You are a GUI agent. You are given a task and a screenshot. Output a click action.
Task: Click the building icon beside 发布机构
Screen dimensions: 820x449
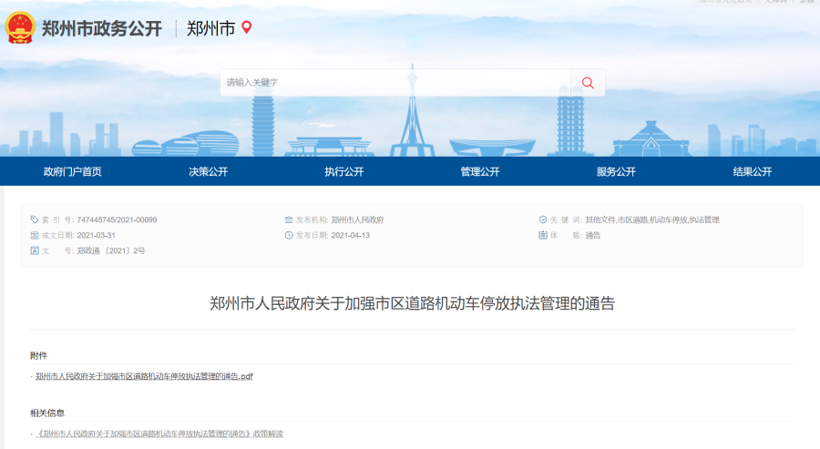tap(289, 219)
